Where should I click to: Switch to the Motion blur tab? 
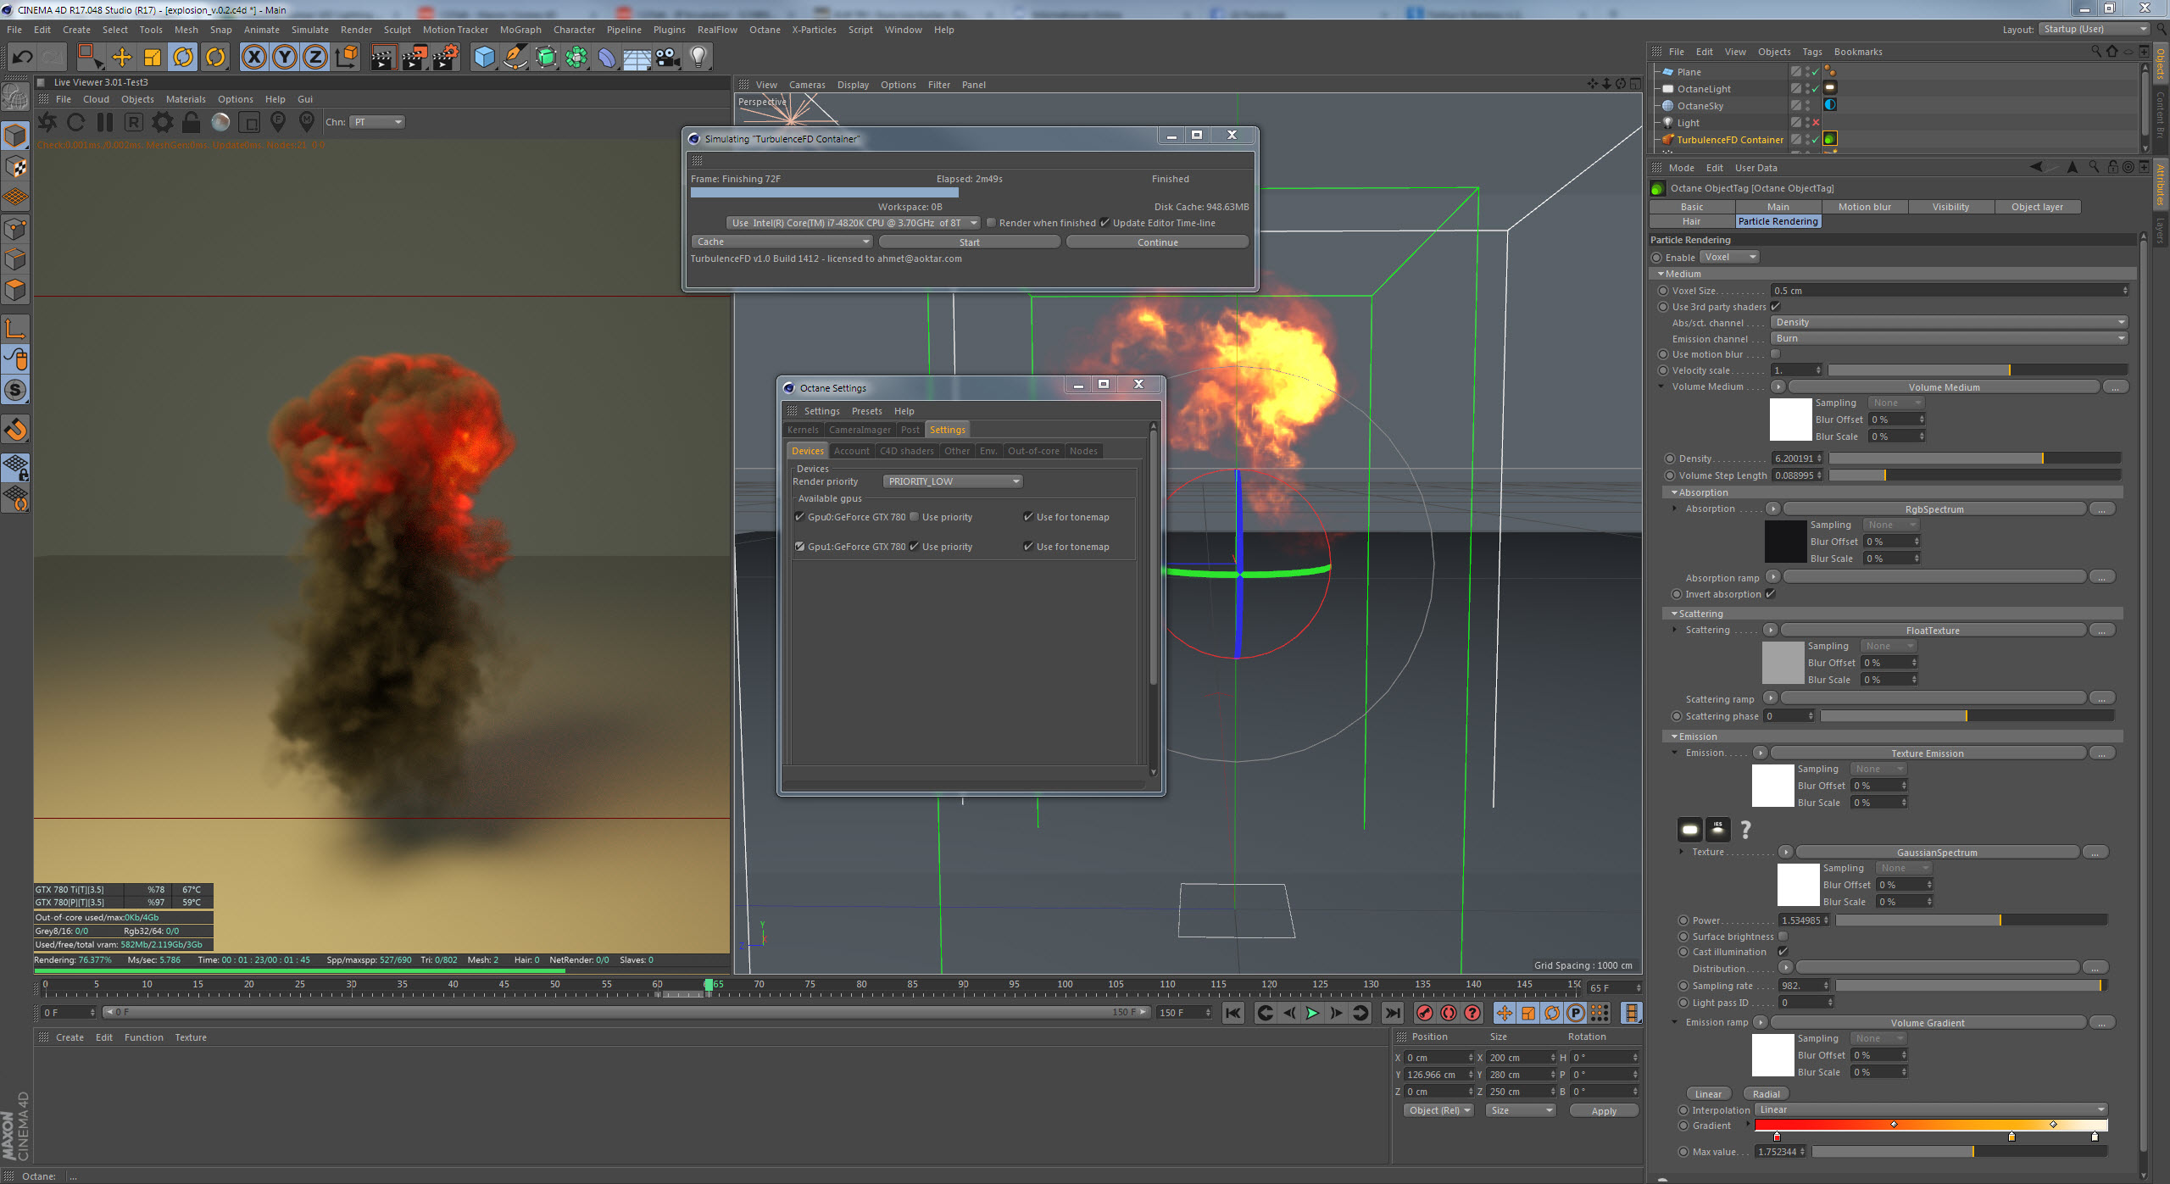[1864, 207]
